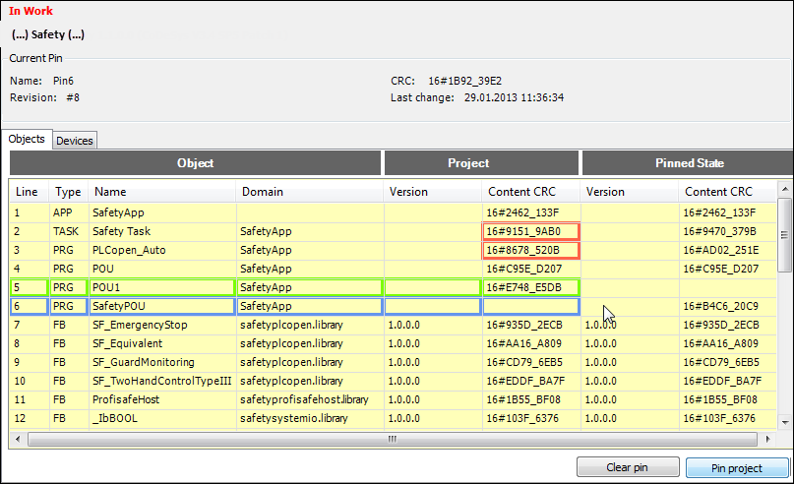Click the Clear pin button
794x484 pixels.
(627, 467)
